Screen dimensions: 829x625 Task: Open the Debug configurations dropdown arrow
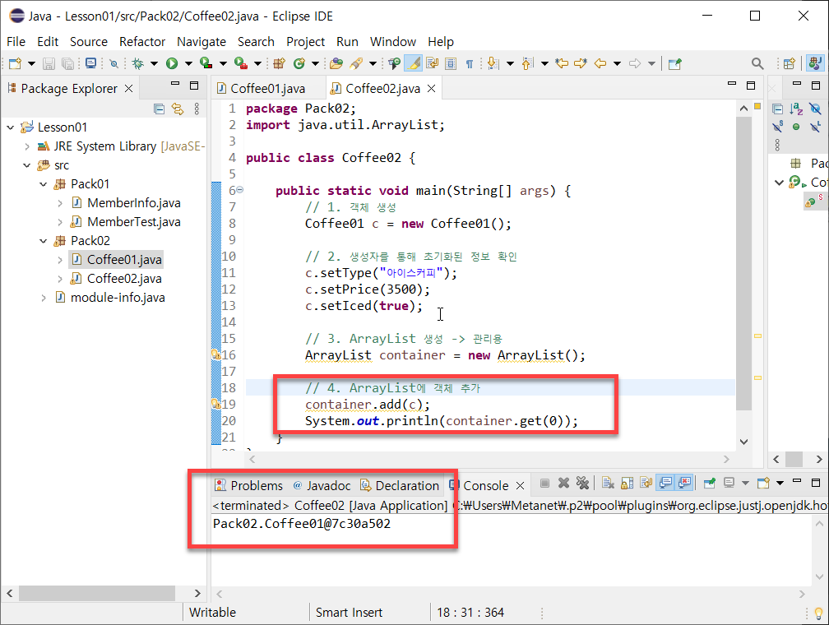(x=154, y=63)
